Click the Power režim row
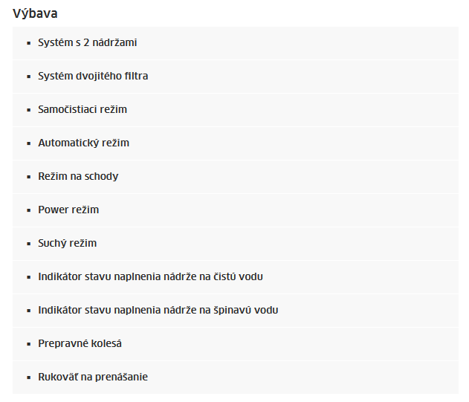This screenshot has width=469, height=402. coord(236,210)
